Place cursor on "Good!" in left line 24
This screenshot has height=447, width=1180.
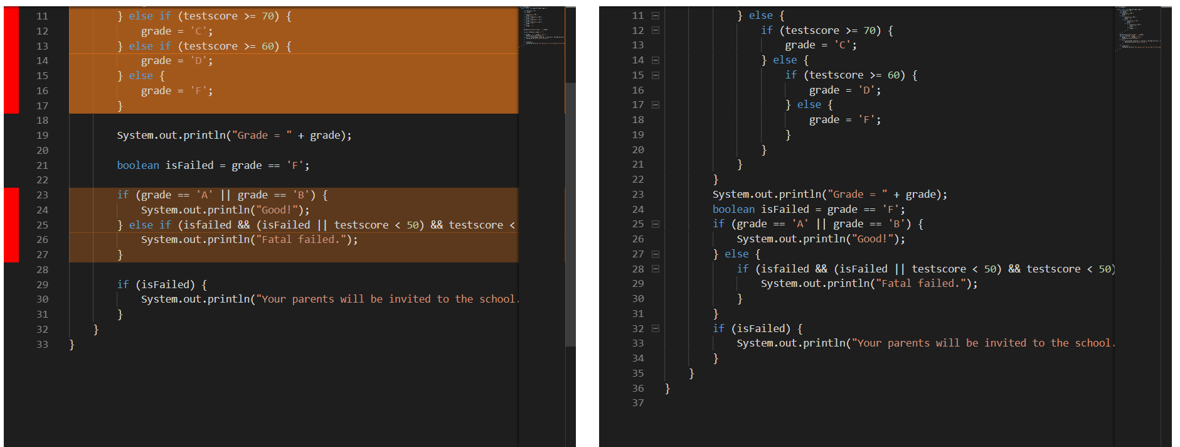click(274, 210)
